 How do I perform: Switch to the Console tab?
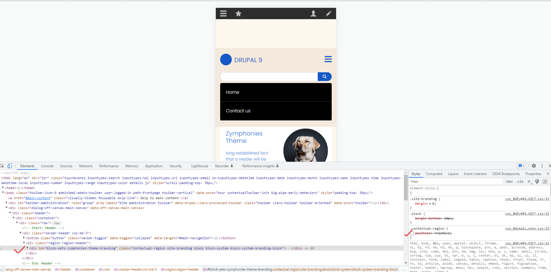coord(47,166)
